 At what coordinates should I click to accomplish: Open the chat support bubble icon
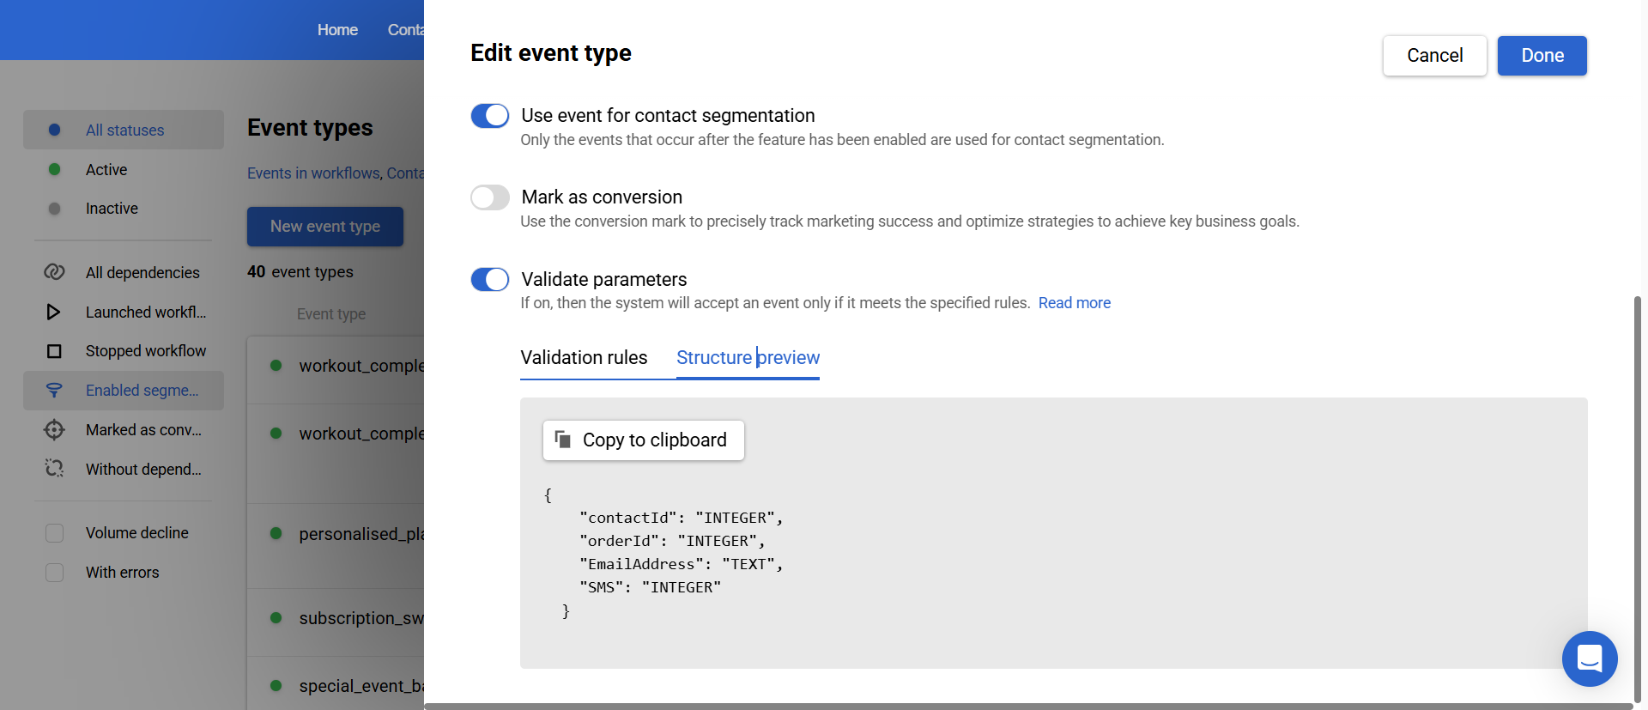click(1590, 658)
